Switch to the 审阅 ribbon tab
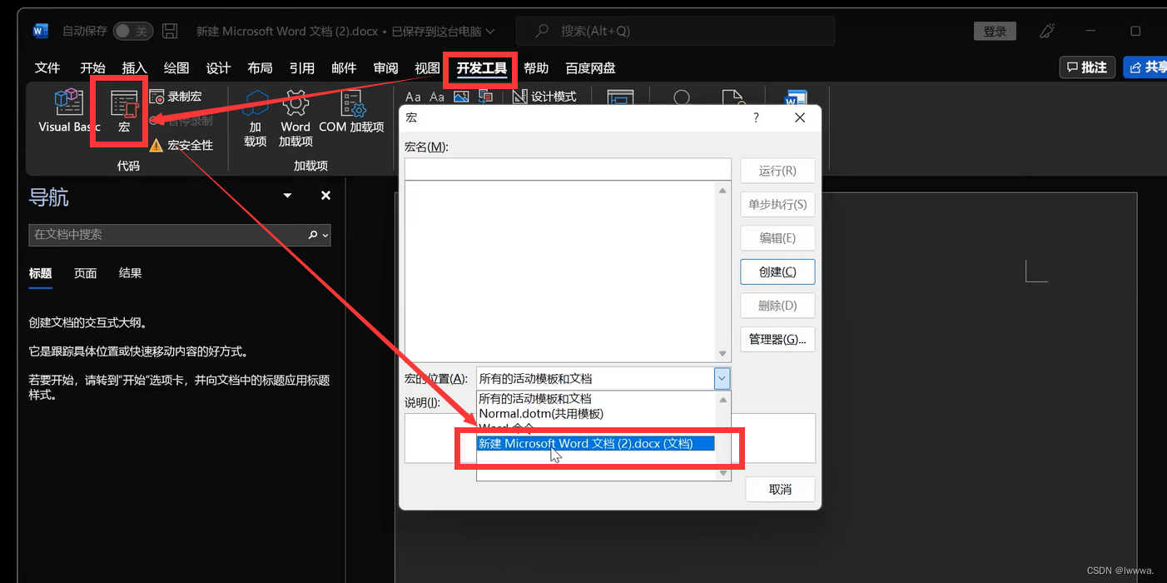This screenshot has width=1167, height=583. point(385,67)
